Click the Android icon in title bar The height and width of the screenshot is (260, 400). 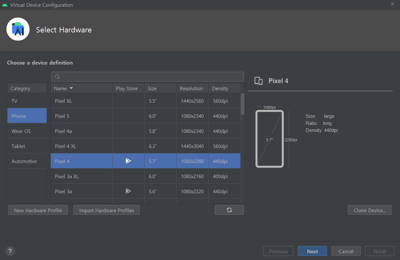[x=4, y=5]
